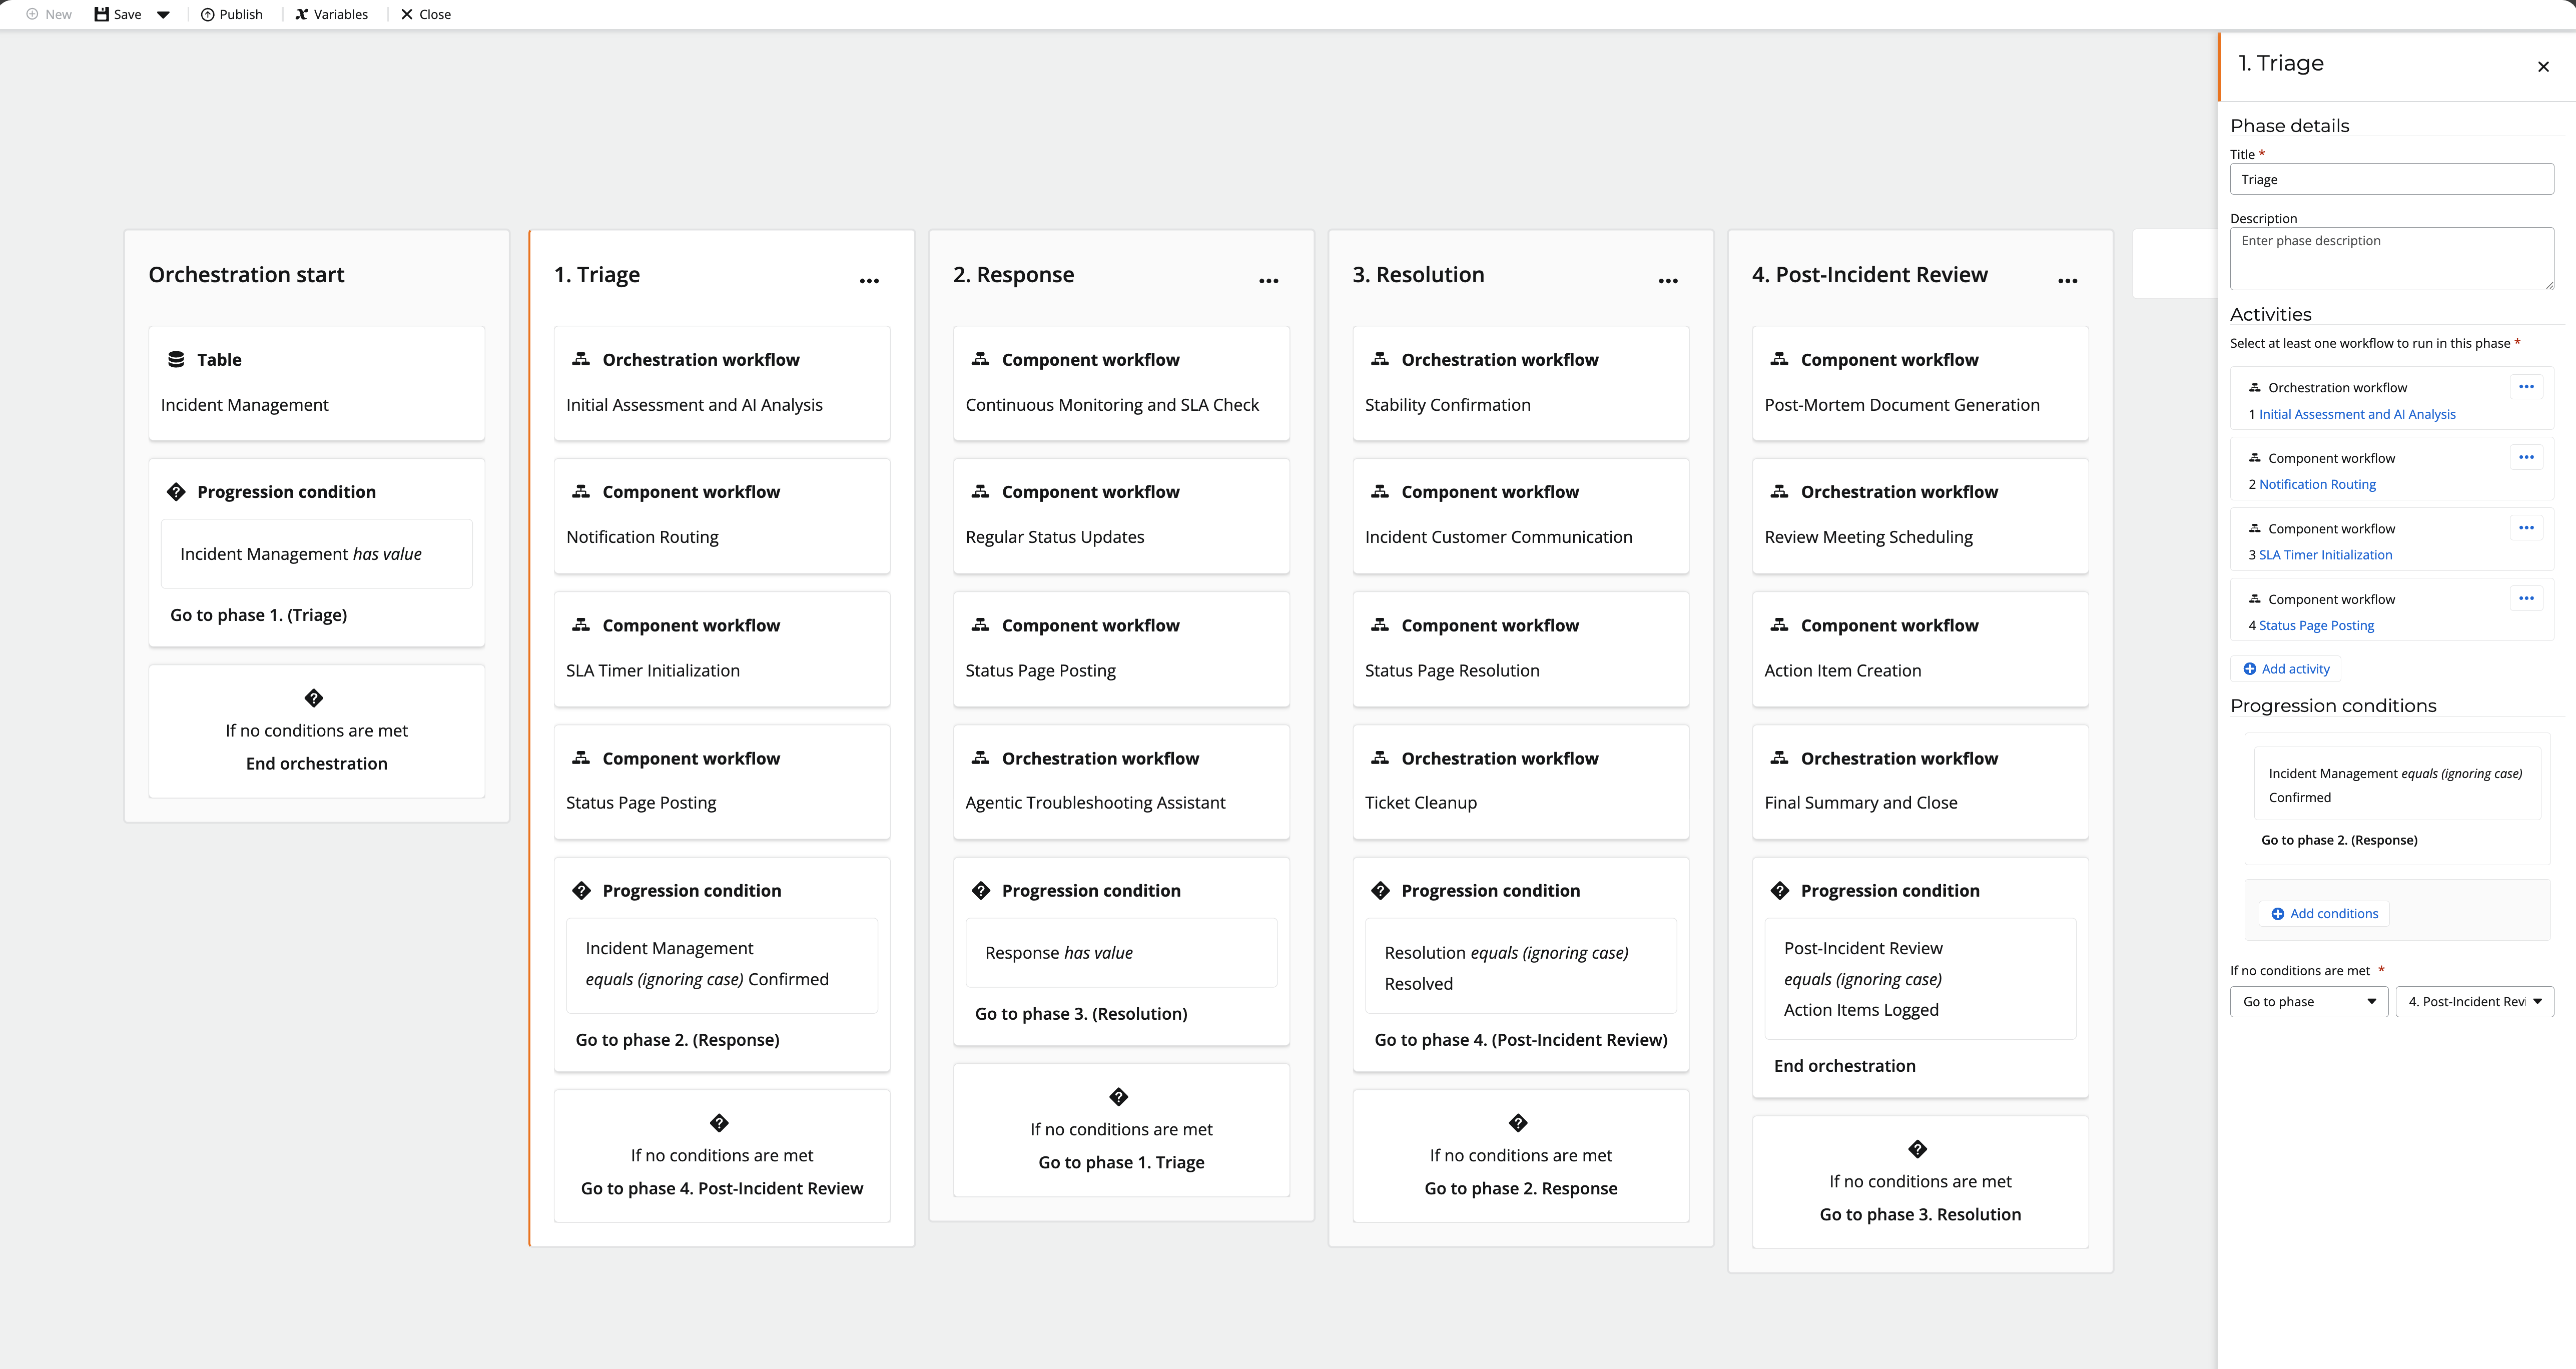The image size is (2576, 1369).
Task: Click the Save disk icon in toolbar
Action: 102,14
